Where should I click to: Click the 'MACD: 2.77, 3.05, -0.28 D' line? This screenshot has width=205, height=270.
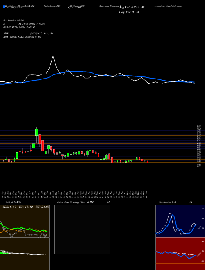pyautogui.click(x=19, y=27)
